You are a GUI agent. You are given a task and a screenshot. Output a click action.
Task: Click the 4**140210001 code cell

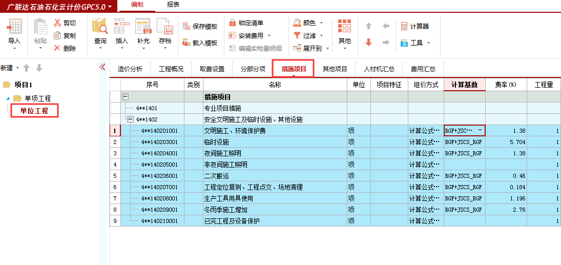click(159, 221)
